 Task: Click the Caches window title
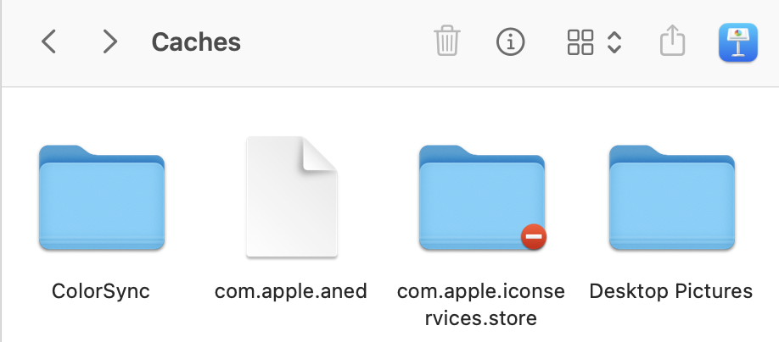click(x=196, y=41)
